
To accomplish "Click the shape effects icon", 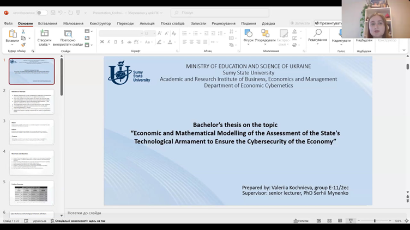I will pos(294,45).
